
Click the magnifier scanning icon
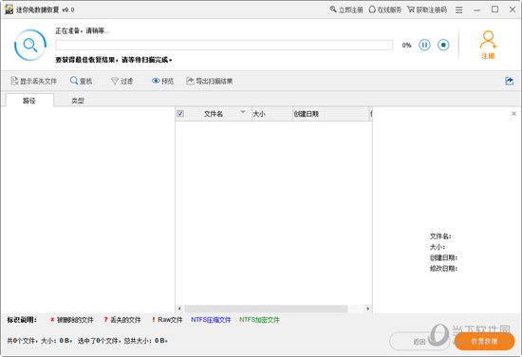[30, 45]
